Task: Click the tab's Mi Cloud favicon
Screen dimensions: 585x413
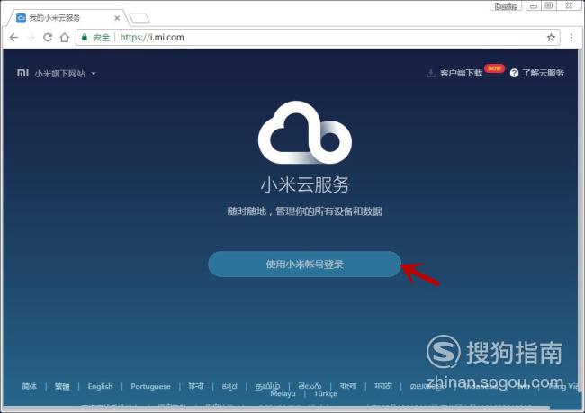Action: coord(22,17)
